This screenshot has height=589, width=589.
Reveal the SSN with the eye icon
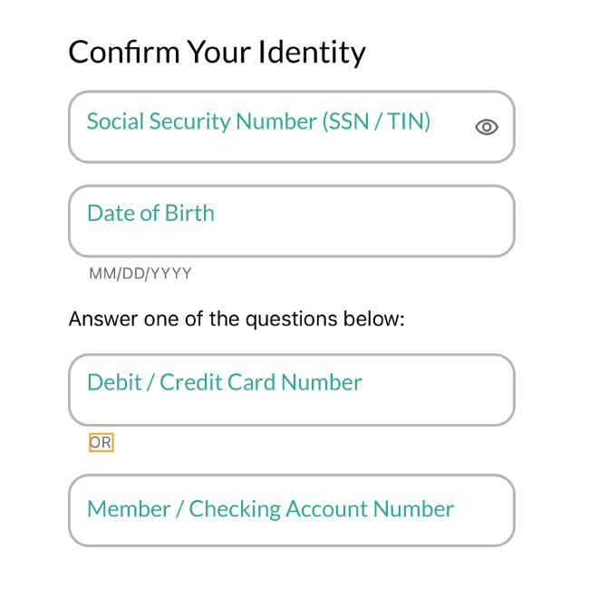(x=487, y=127)
